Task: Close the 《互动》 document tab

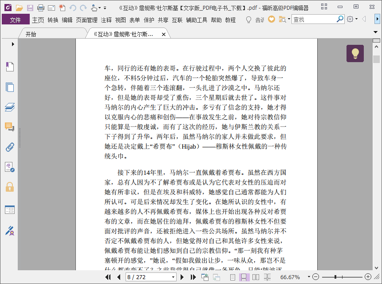Action: [x=164, y=34]
